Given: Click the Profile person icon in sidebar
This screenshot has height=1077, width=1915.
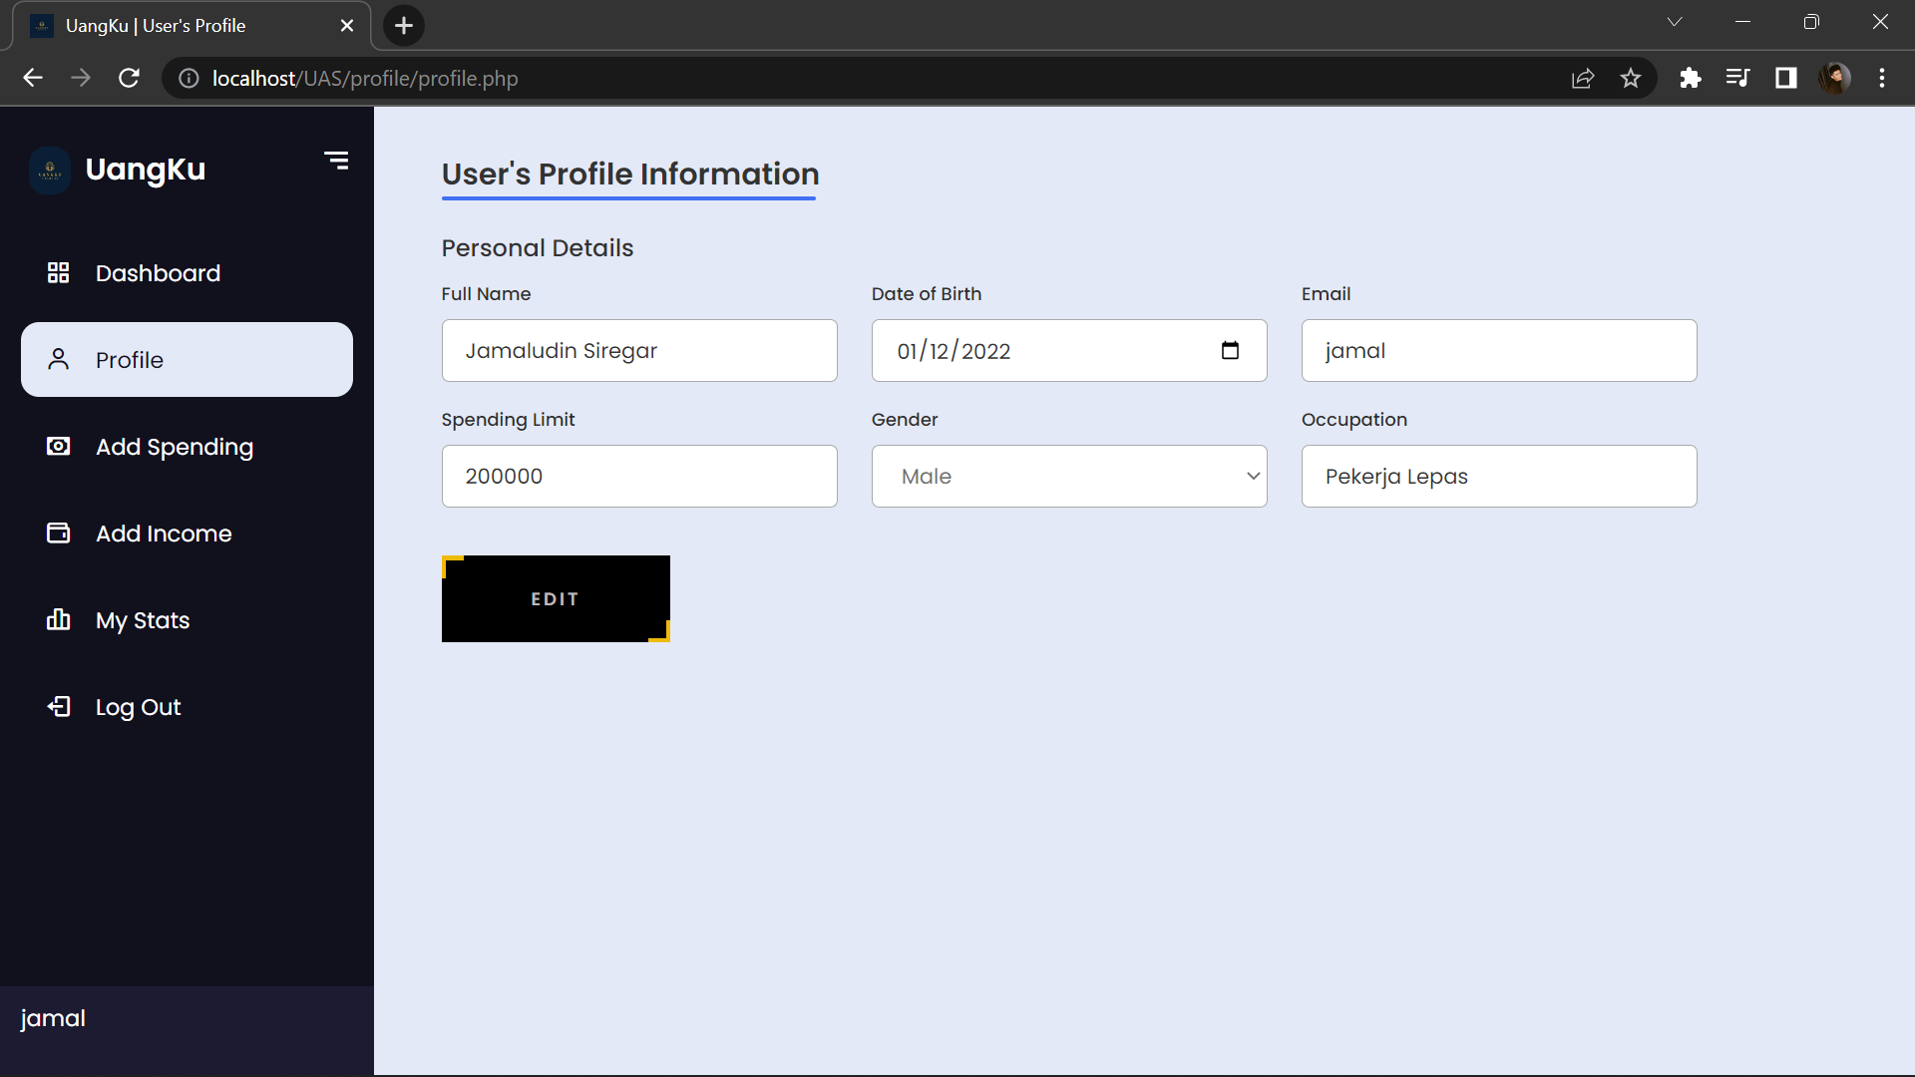Looking at the screenshot, I should [x=59, y=360].
